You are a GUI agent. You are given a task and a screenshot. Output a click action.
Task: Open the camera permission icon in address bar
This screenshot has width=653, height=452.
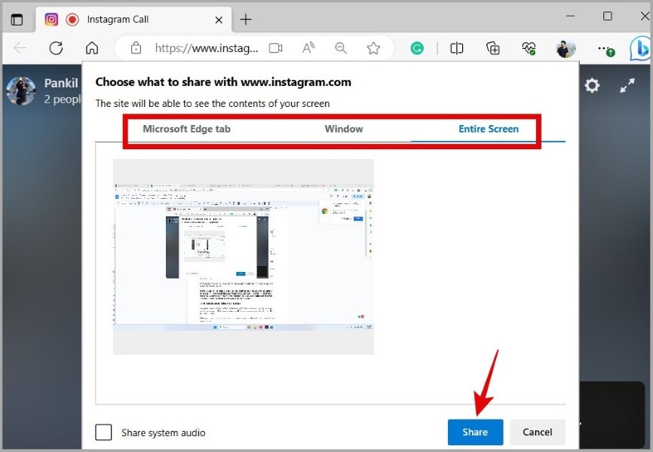tap(275, 48)
